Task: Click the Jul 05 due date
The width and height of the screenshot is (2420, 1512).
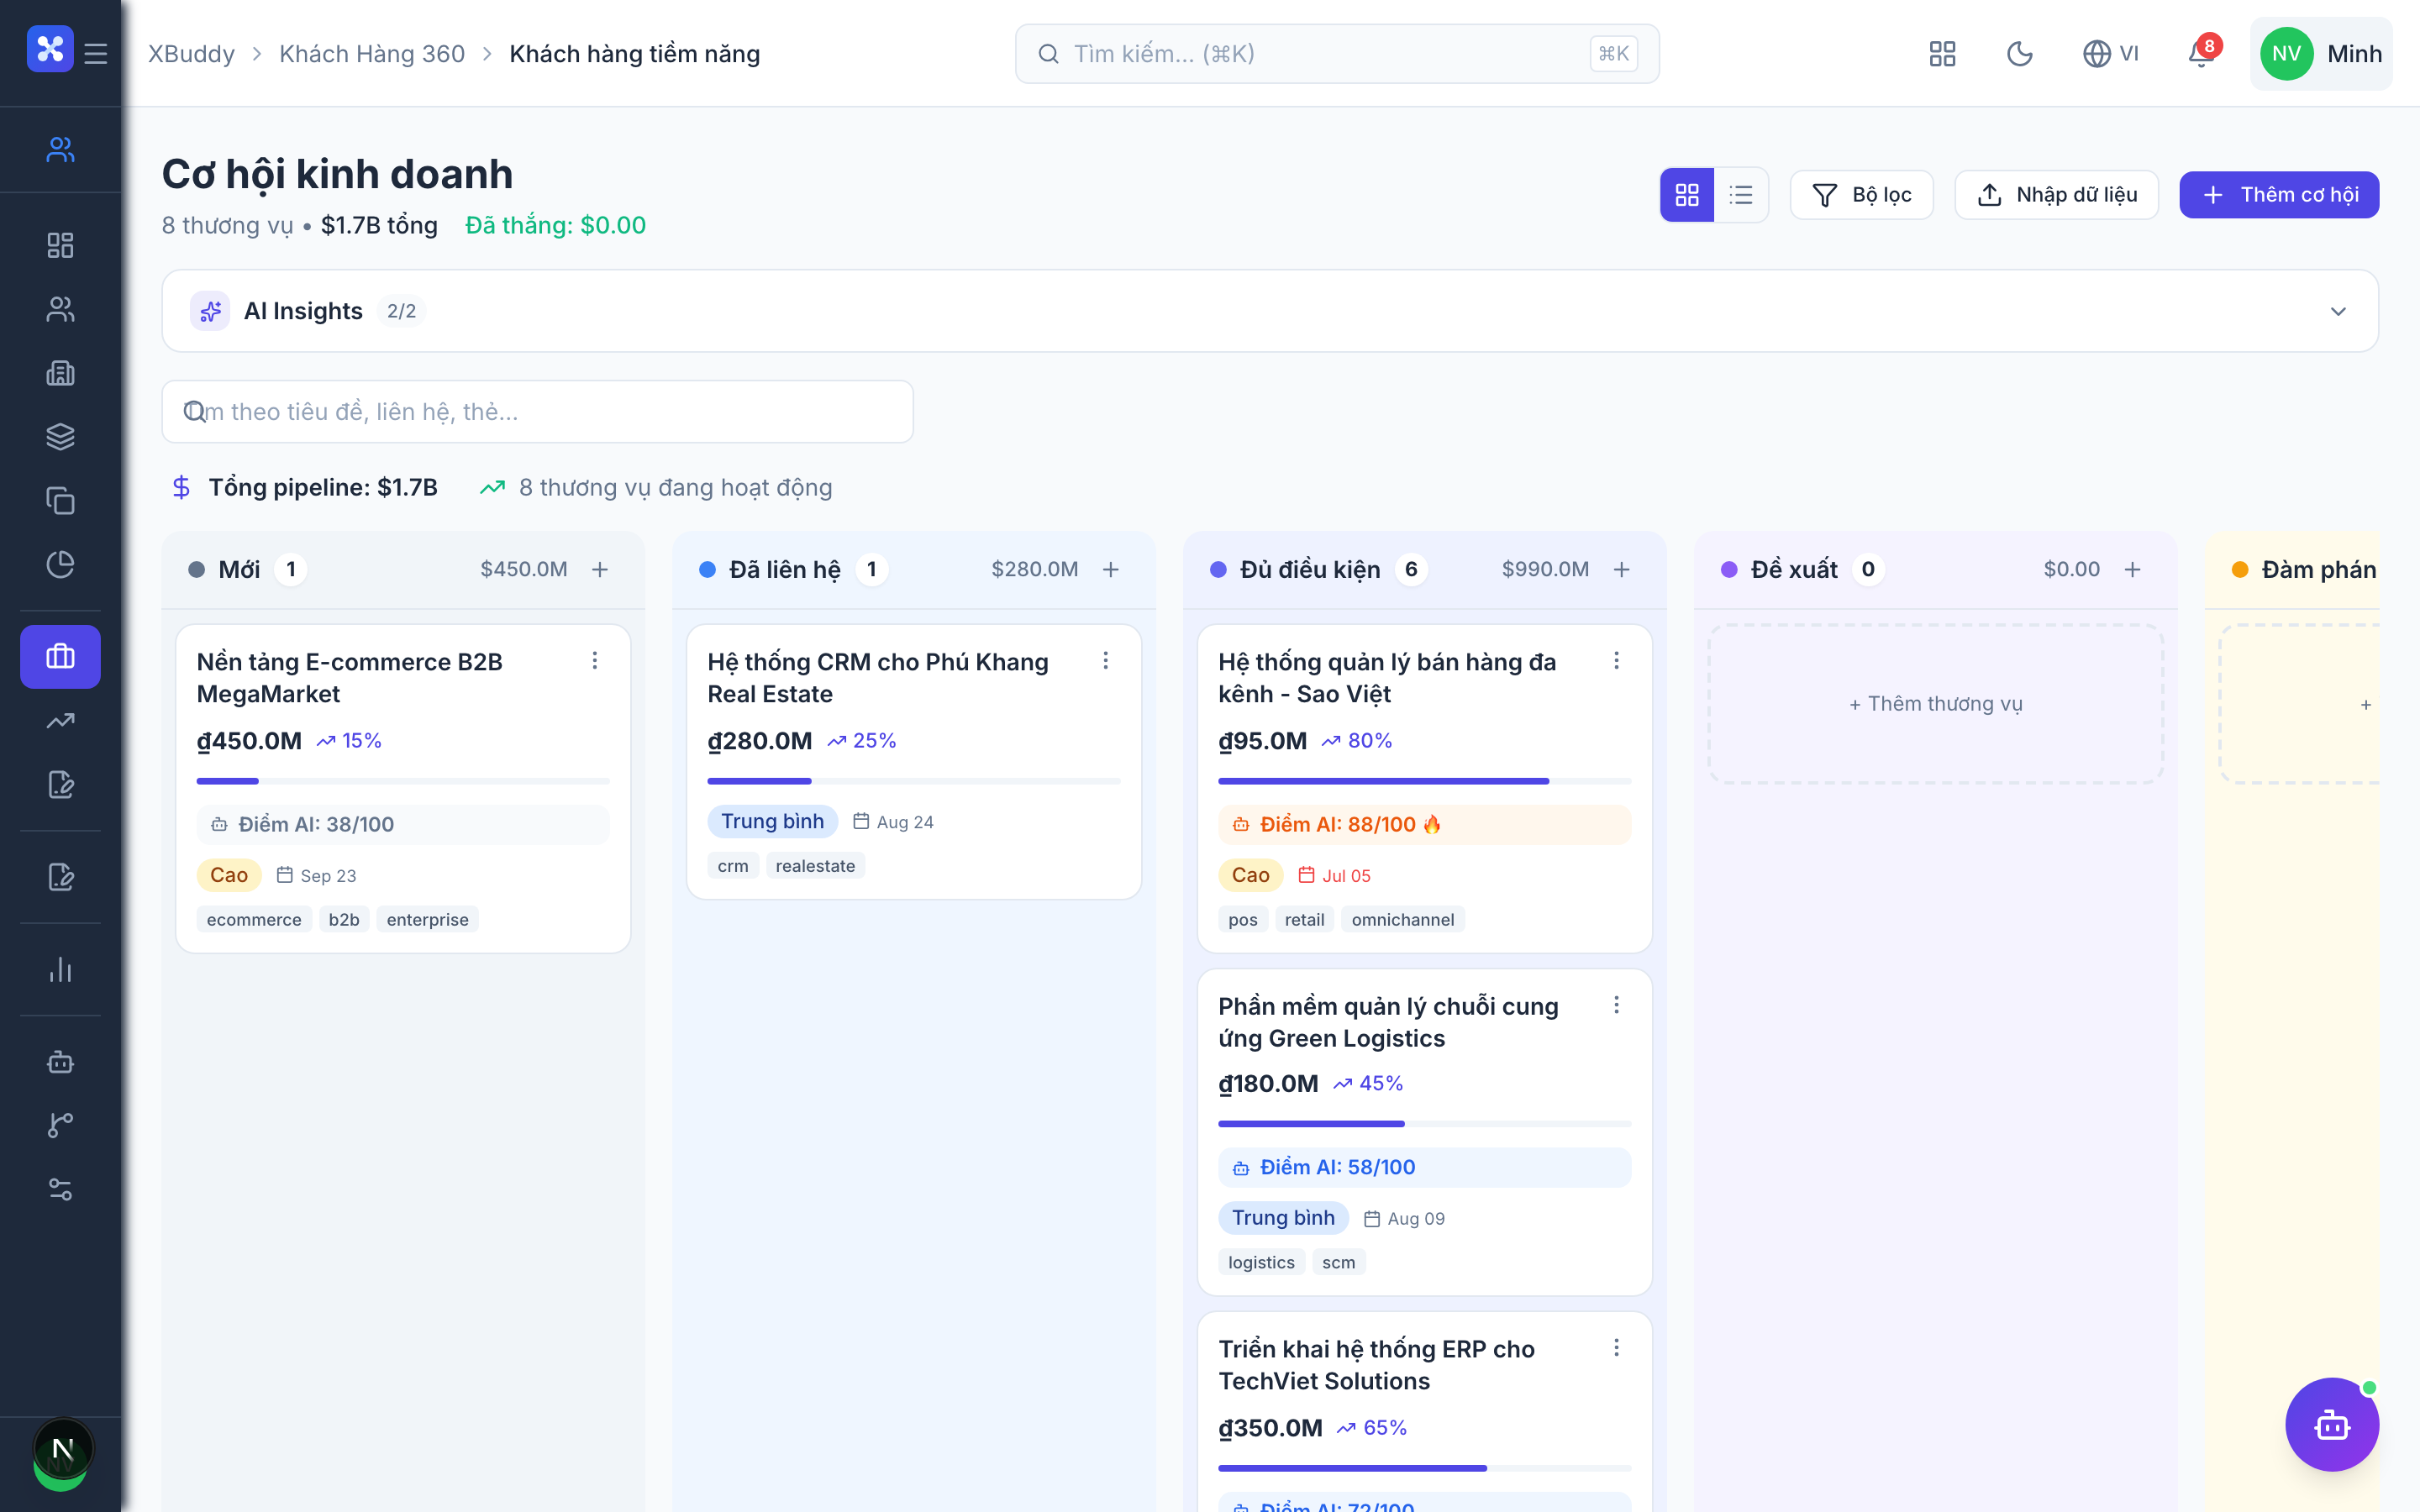Action: (1334, 875)
